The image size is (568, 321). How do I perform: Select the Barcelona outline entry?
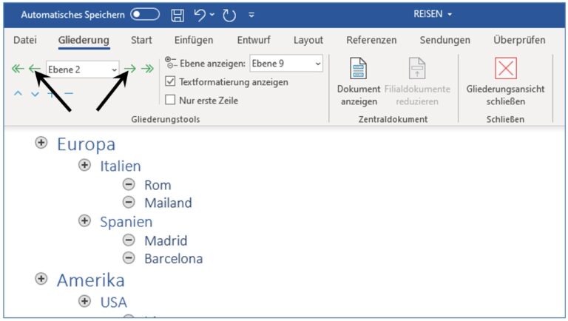coord(174,259)
